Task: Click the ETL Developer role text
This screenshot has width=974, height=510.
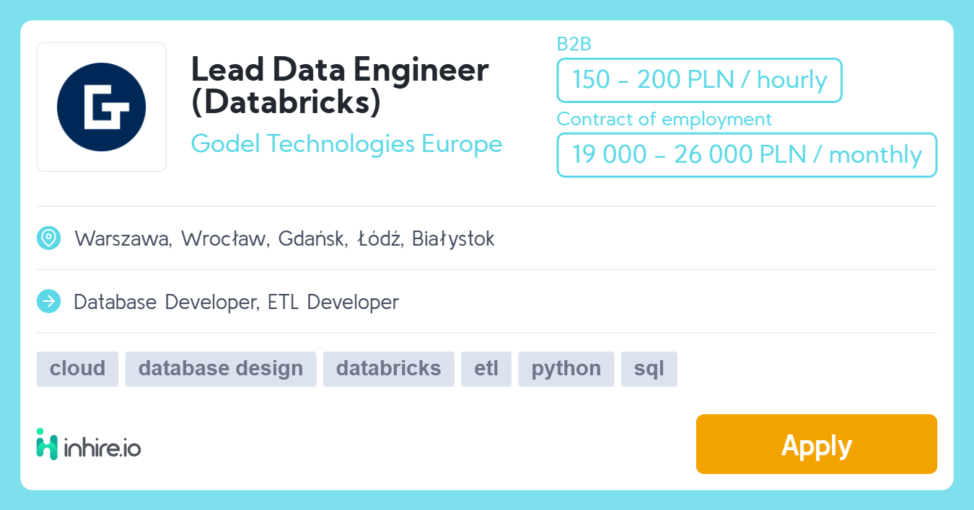Action: pyautogui.click(x=333, y=302)
